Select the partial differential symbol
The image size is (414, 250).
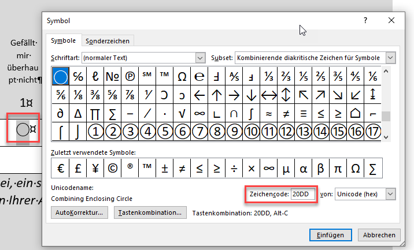click(x=61, y=113)
